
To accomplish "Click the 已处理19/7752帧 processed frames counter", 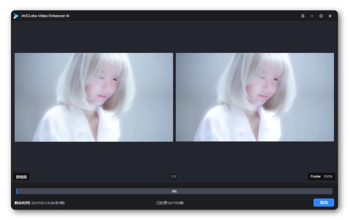I will pos(170,203).
